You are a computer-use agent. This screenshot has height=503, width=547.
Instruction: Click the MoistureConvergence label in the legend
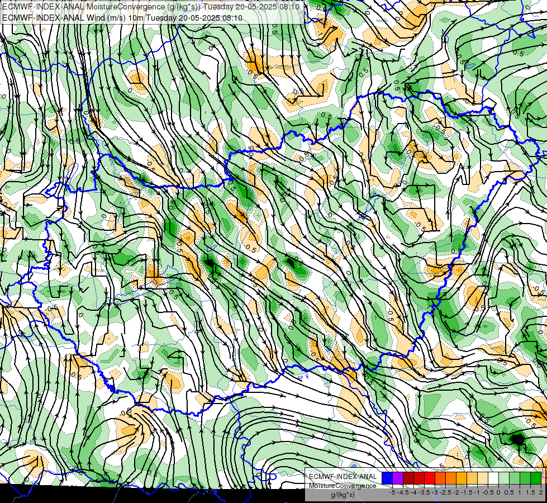click(x=343, y=486)
